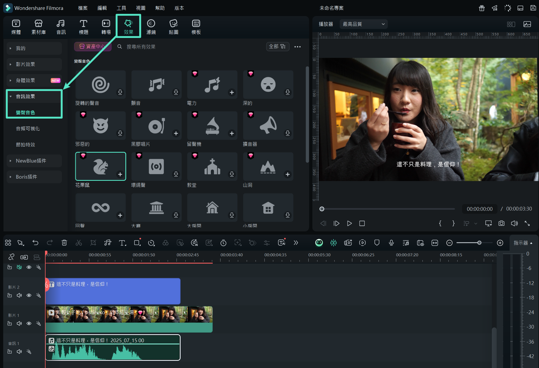
Task: Mute the 影片 2 track
Action: pos(19,295)
